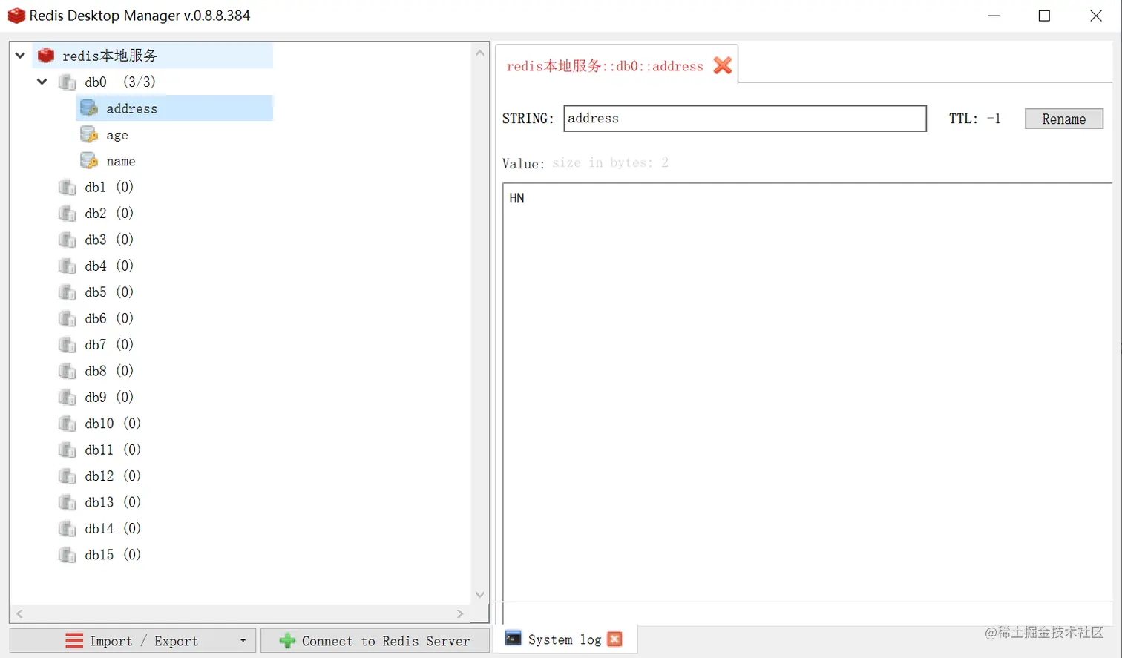Close the System log tab
The height and width of the screenshot is (658, 1122).
coord(614,639)
